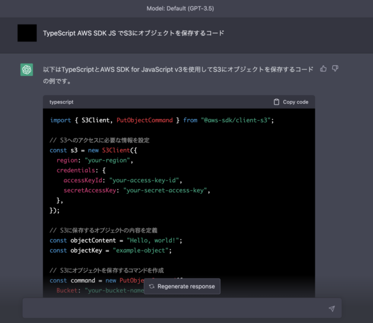Screen dimensions: 373x323
Task: Click the clipboard icon beside Copy code
Action: (276, 102)
